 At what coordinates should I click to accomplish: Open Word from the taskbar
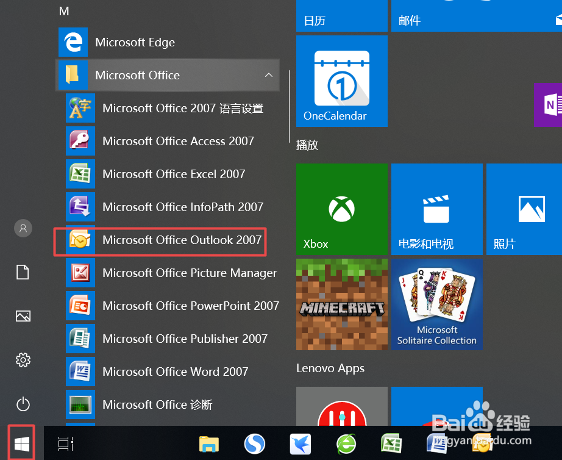tap(437, 444)
